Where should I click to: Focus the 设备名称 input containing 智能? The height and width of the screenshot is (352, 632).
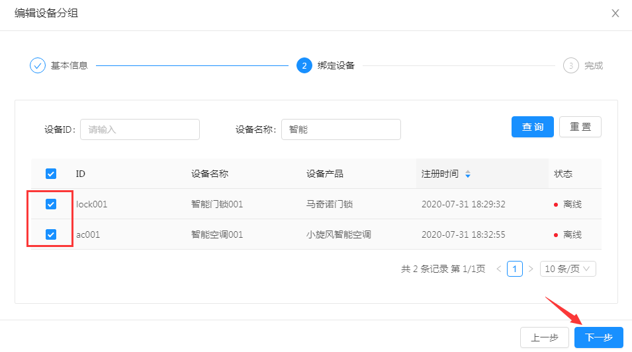(341, 129)
